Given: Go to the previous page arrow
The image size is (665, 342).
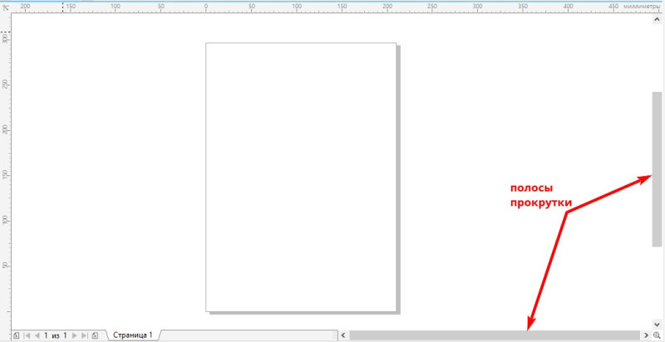Looking at the screenshot, I should 37,335.
